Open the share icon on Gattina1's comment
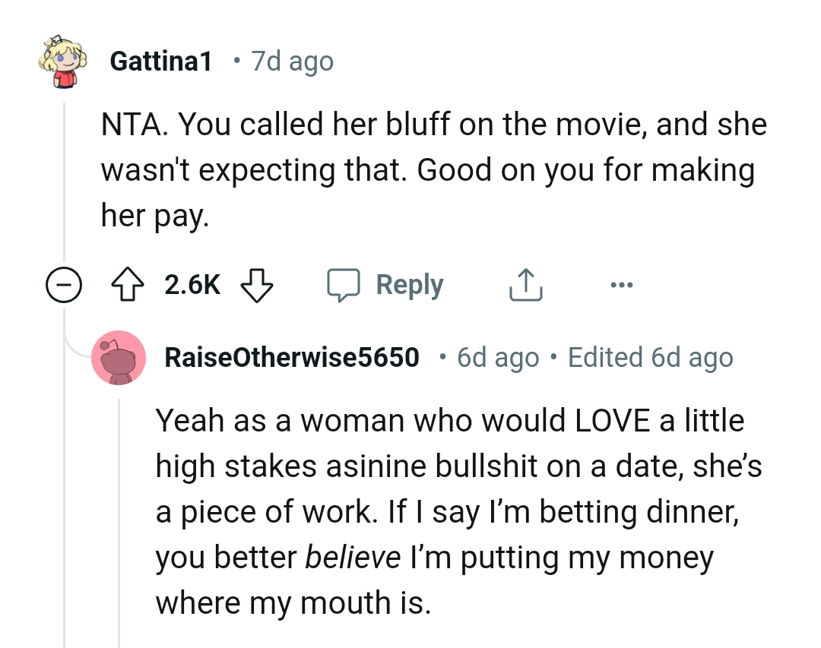The image size is (821, 648). click(525, 284)
